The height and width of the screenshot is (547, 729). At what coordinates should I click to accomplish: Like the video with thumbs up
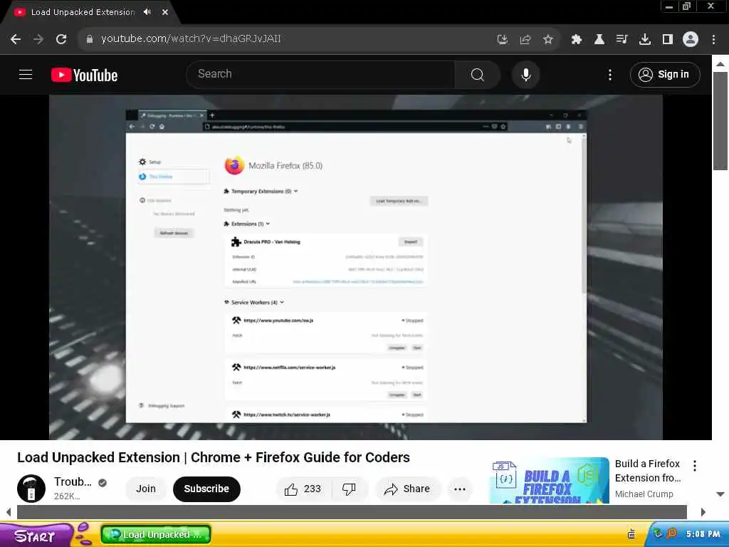[x=304, y=489]
